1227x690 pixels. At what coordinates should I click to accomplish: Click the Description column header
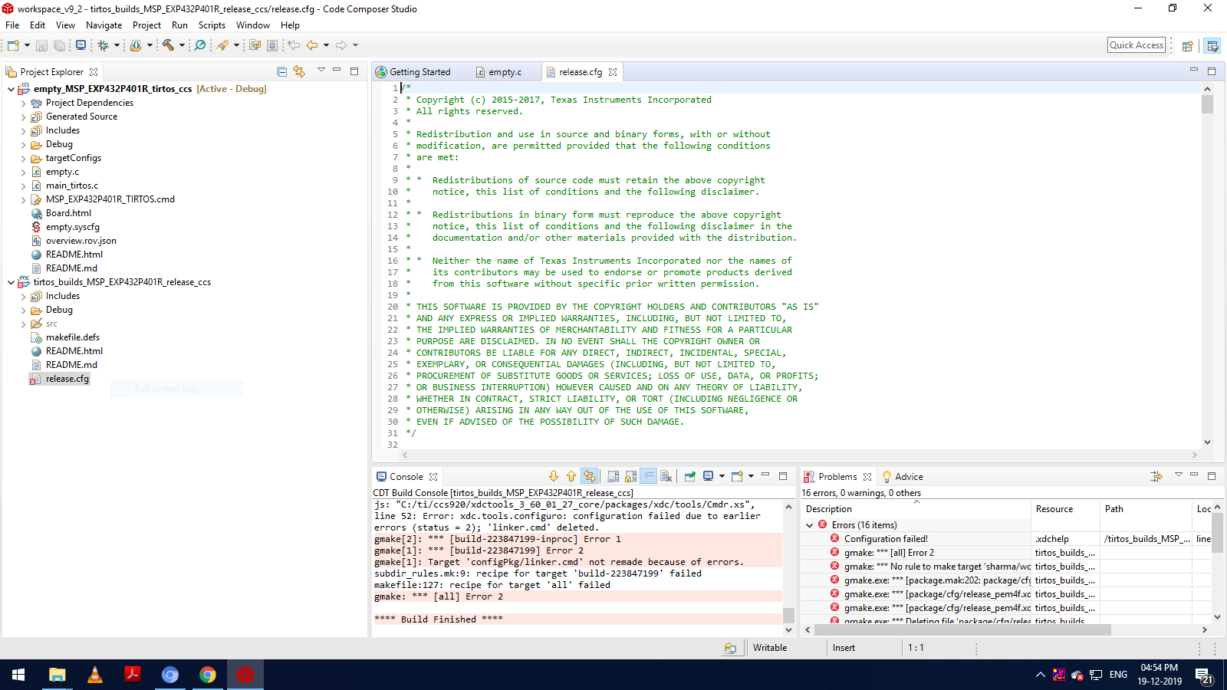tap(916, 509)
